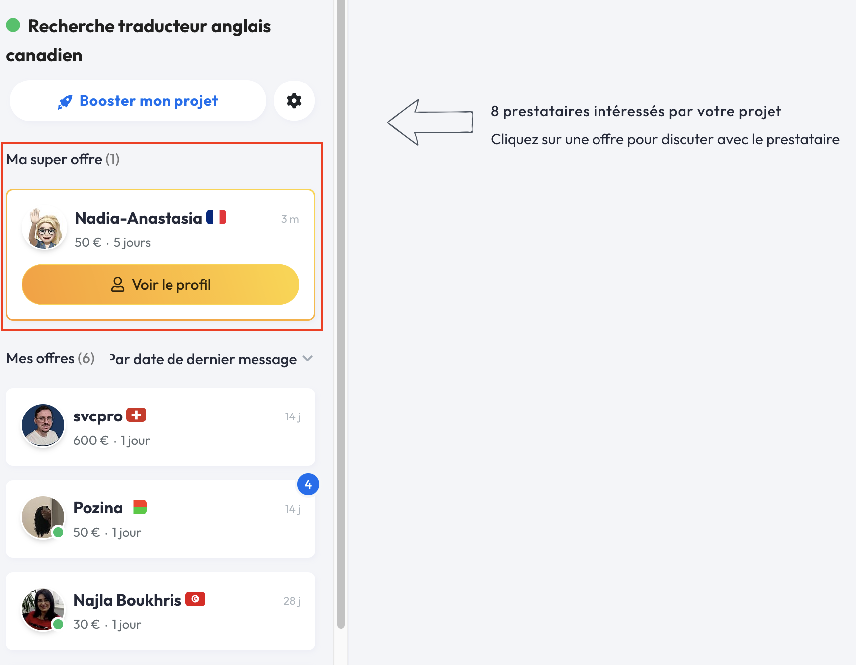
Task: Open svcpro's profile picture
Action: [43, 425]
